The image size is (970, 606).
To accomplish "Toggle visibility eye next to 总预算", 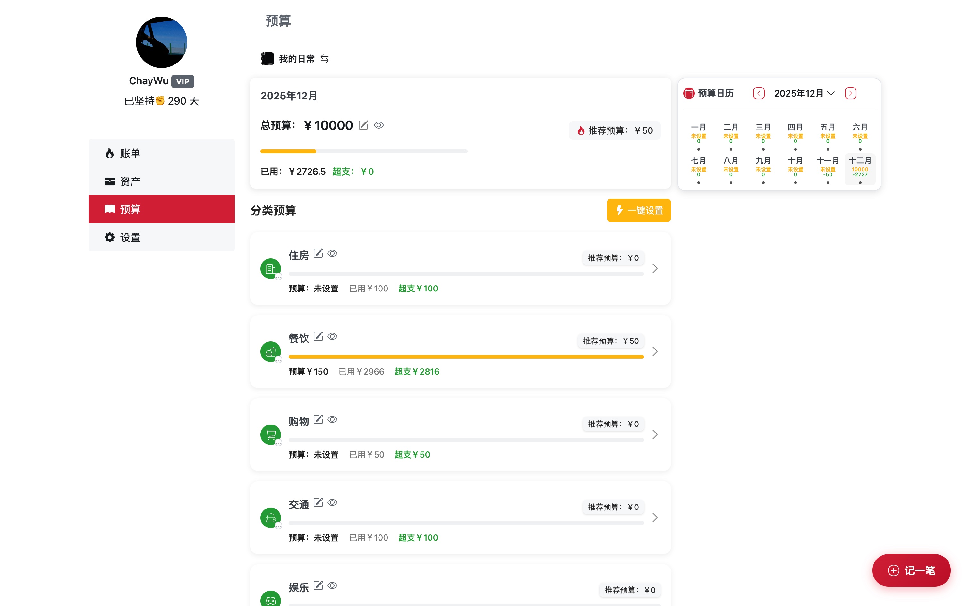I will pos(379,125).
